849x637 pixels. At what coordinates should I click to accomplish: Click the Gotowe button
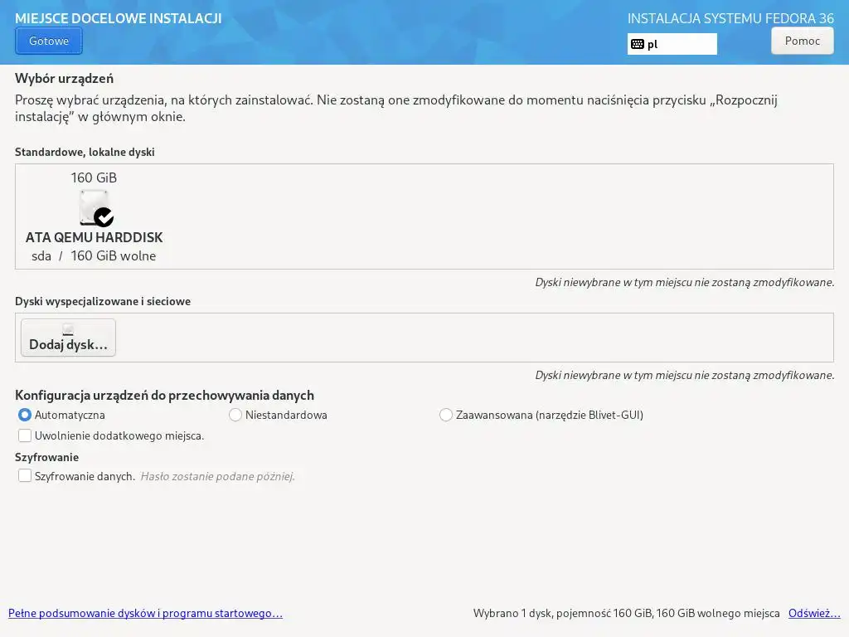(x=49, y=41)
